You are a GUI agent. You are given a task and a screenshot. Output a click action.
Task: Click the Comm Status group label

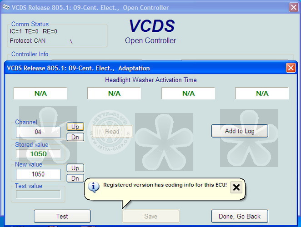pos(30,24)
